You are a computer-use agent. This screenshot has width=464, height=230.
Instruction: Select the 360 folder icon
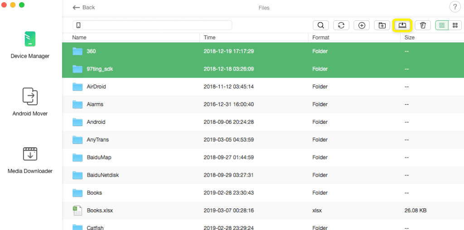(77, 52)
